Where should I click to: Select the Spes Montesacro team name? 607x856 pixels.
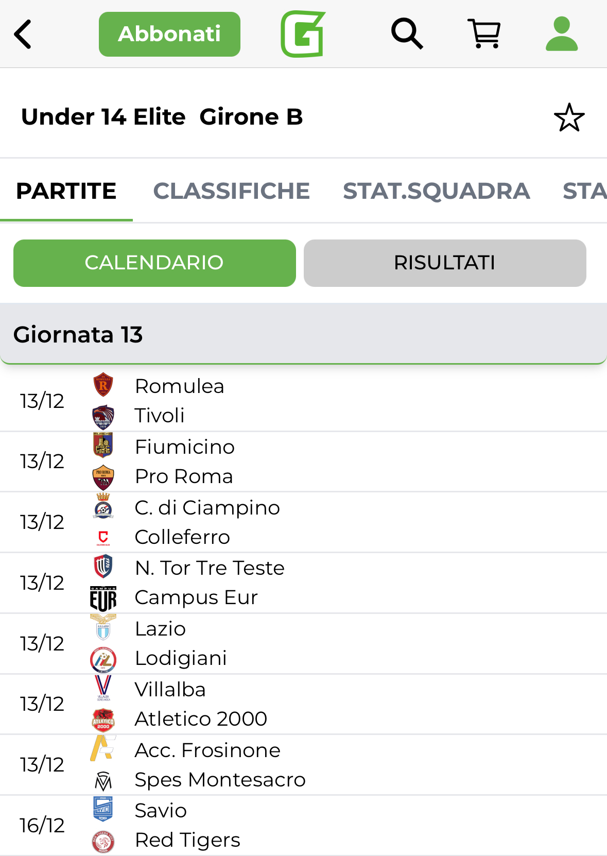(220, 780)
